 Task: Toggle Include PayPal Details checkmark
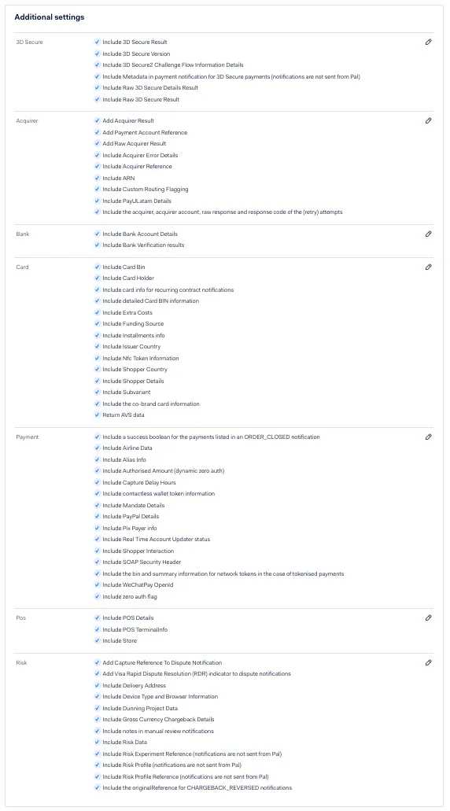97,516
